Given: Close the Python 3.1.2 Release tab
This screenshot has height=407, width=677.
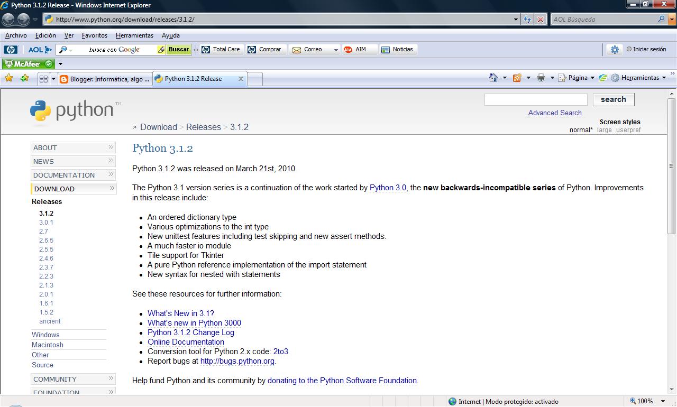Looking at the screenshot, I should (241, 79).
